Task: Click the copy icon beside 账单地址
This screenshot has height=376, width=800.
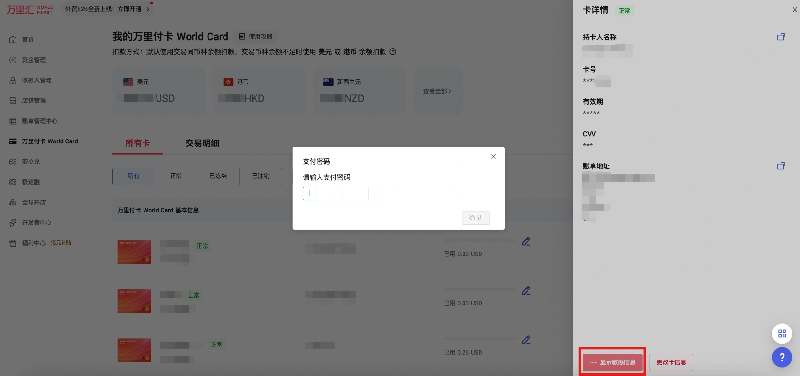Action: (x=781, y=166)
